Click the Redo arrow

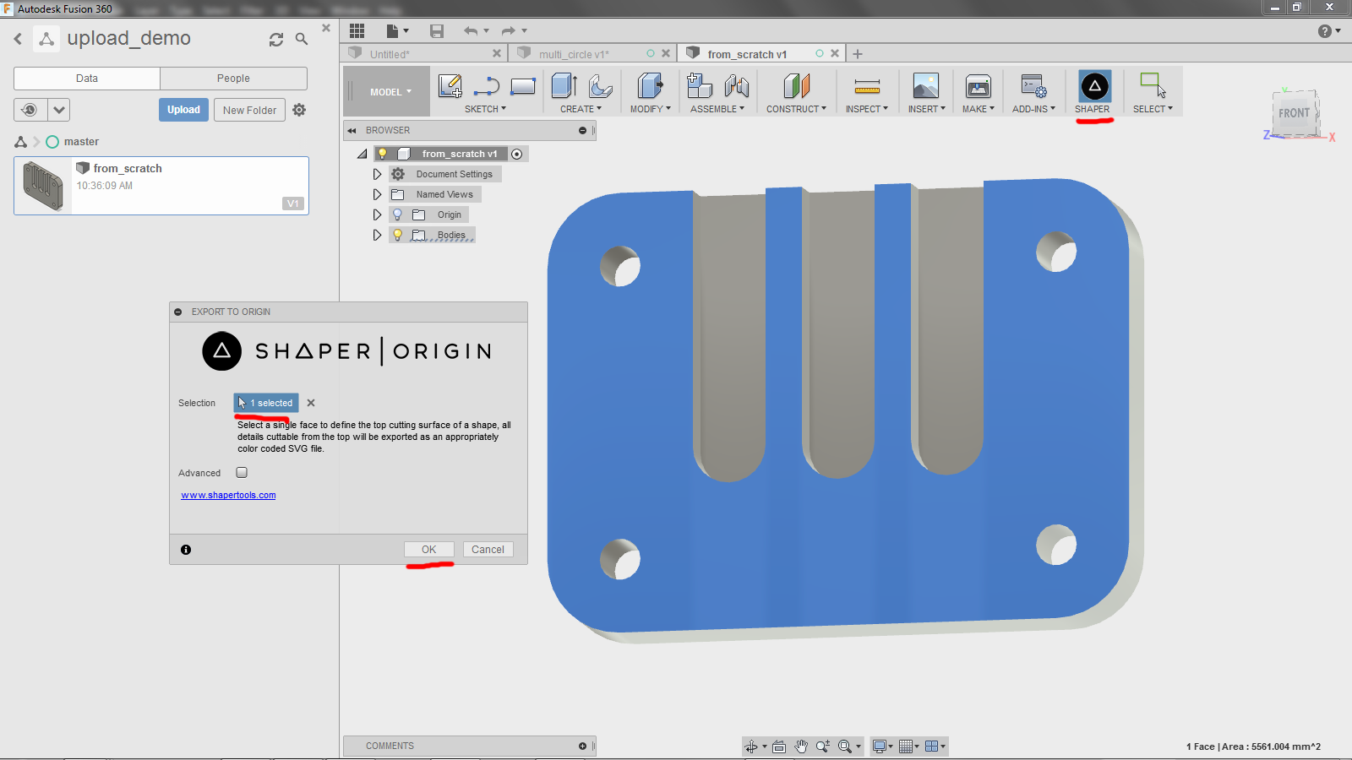tap(509, 31)
